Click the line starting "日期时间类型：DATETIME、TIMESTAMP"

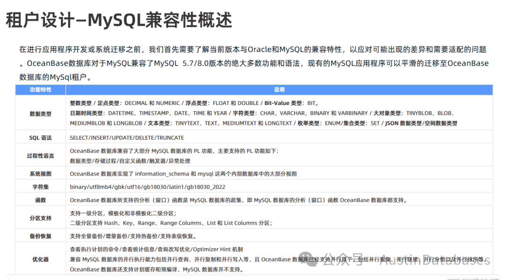[263, 113]
